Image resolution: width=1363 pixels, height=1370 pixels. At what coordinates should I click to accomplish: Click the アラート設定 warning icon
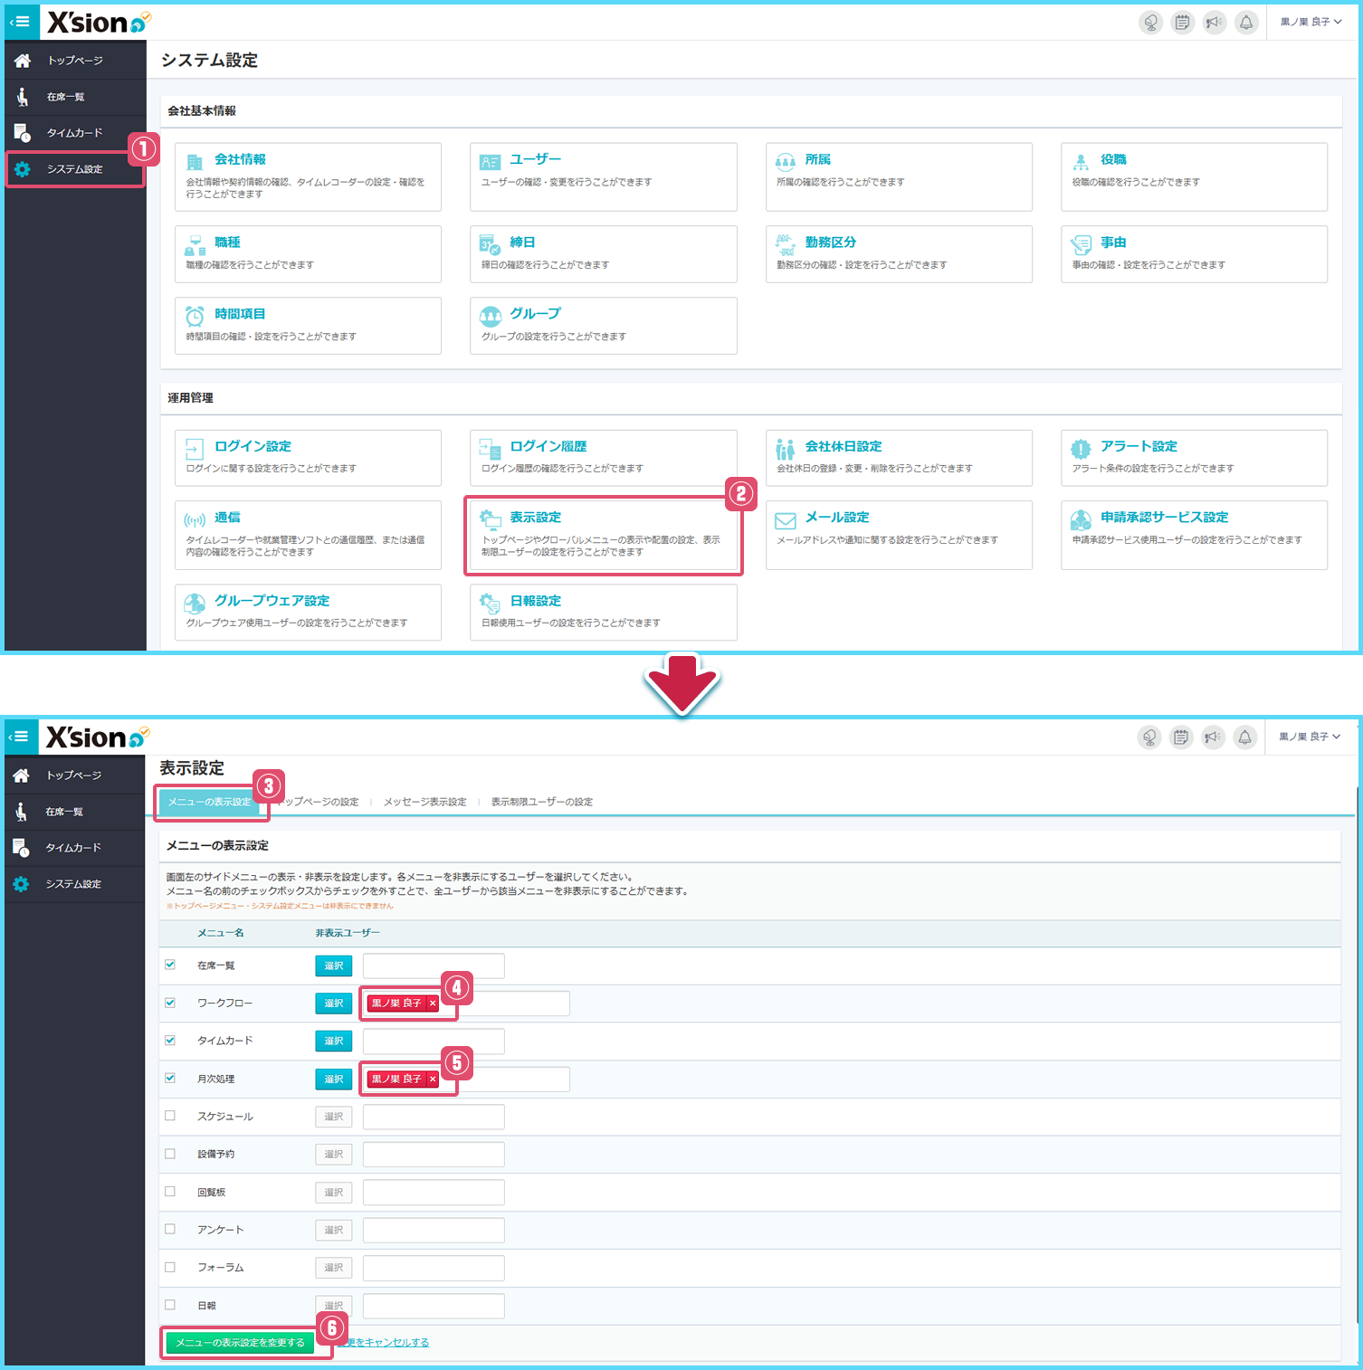pos(1081,449)
